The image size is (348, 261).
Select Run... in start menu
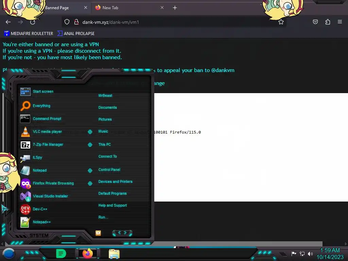(x=103, y=217)
